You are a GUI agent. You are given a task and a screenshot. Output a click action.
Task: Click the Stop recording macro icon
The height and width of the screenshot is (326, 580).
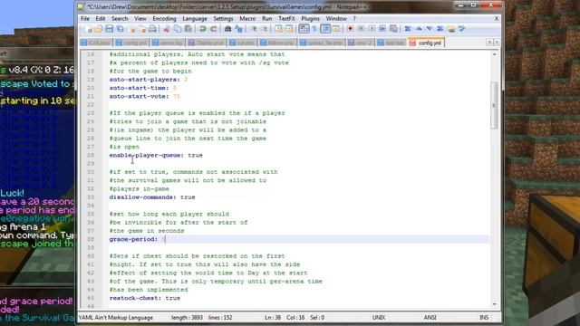tap(361, 29)
